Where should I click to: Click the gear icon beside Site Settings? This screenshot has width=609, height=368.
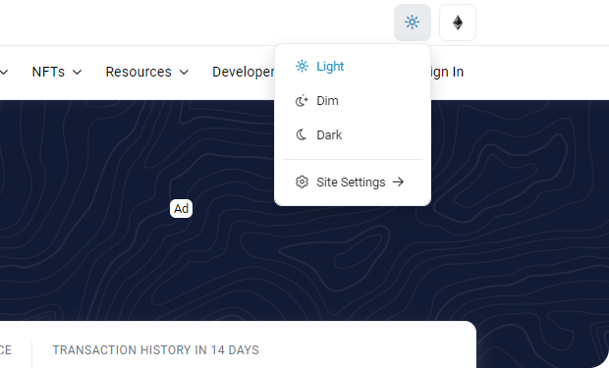pos(302,182)
